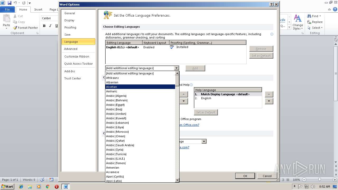Click the zoom level 100% indicator

click(296, 180)
